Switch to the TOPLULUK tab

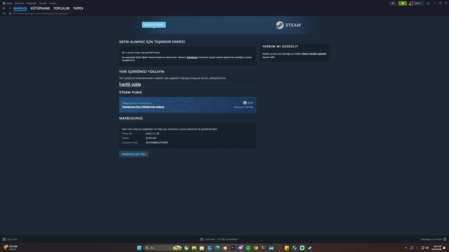pyautogui.click(x=61, y=8)
